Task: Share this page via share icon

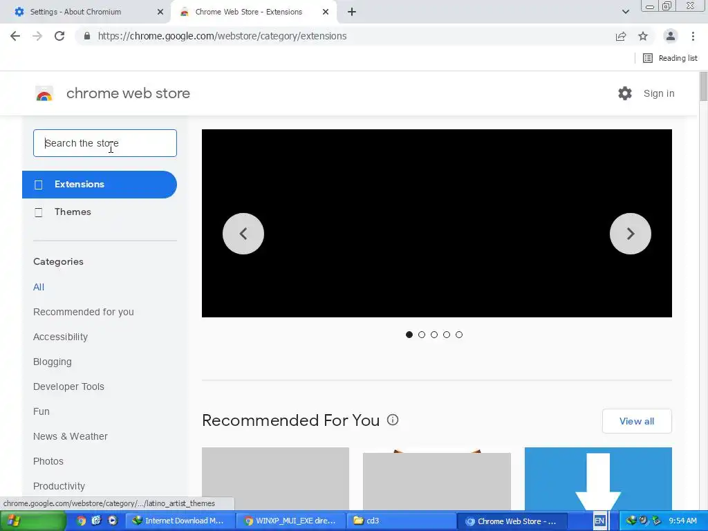Action: point(621,36)
